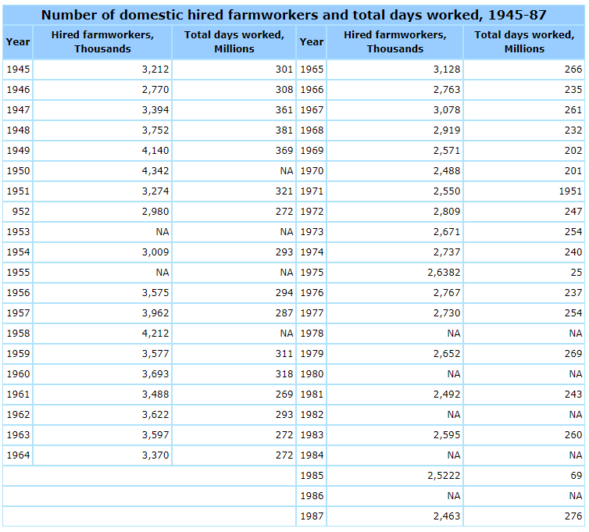Click the 3,962 farmworkers value for 1957
Viewport: 589px width, 532px height.
click(152, 313)
